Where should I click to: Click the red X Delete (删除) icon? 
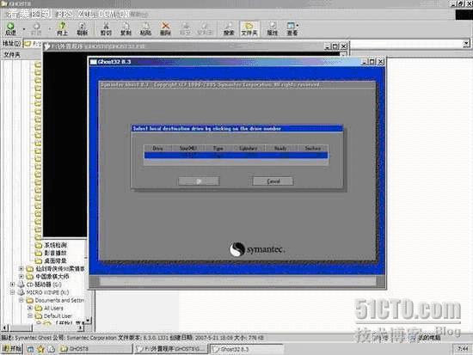click(x=165, y=28)
